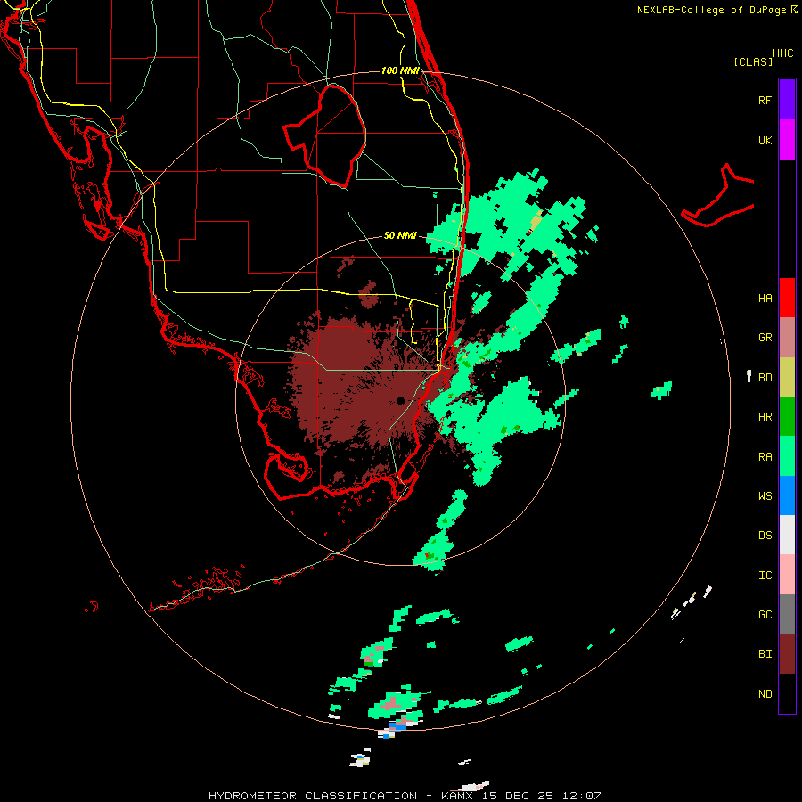
Task: Click the ND black legend swatch
Action: (787, 693)
